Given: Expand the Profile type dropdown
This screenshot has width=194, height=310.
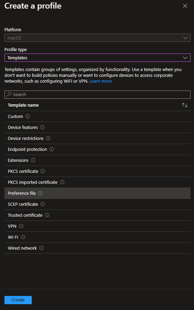Looking at the screenshot, I should click(x=97, y=58).
